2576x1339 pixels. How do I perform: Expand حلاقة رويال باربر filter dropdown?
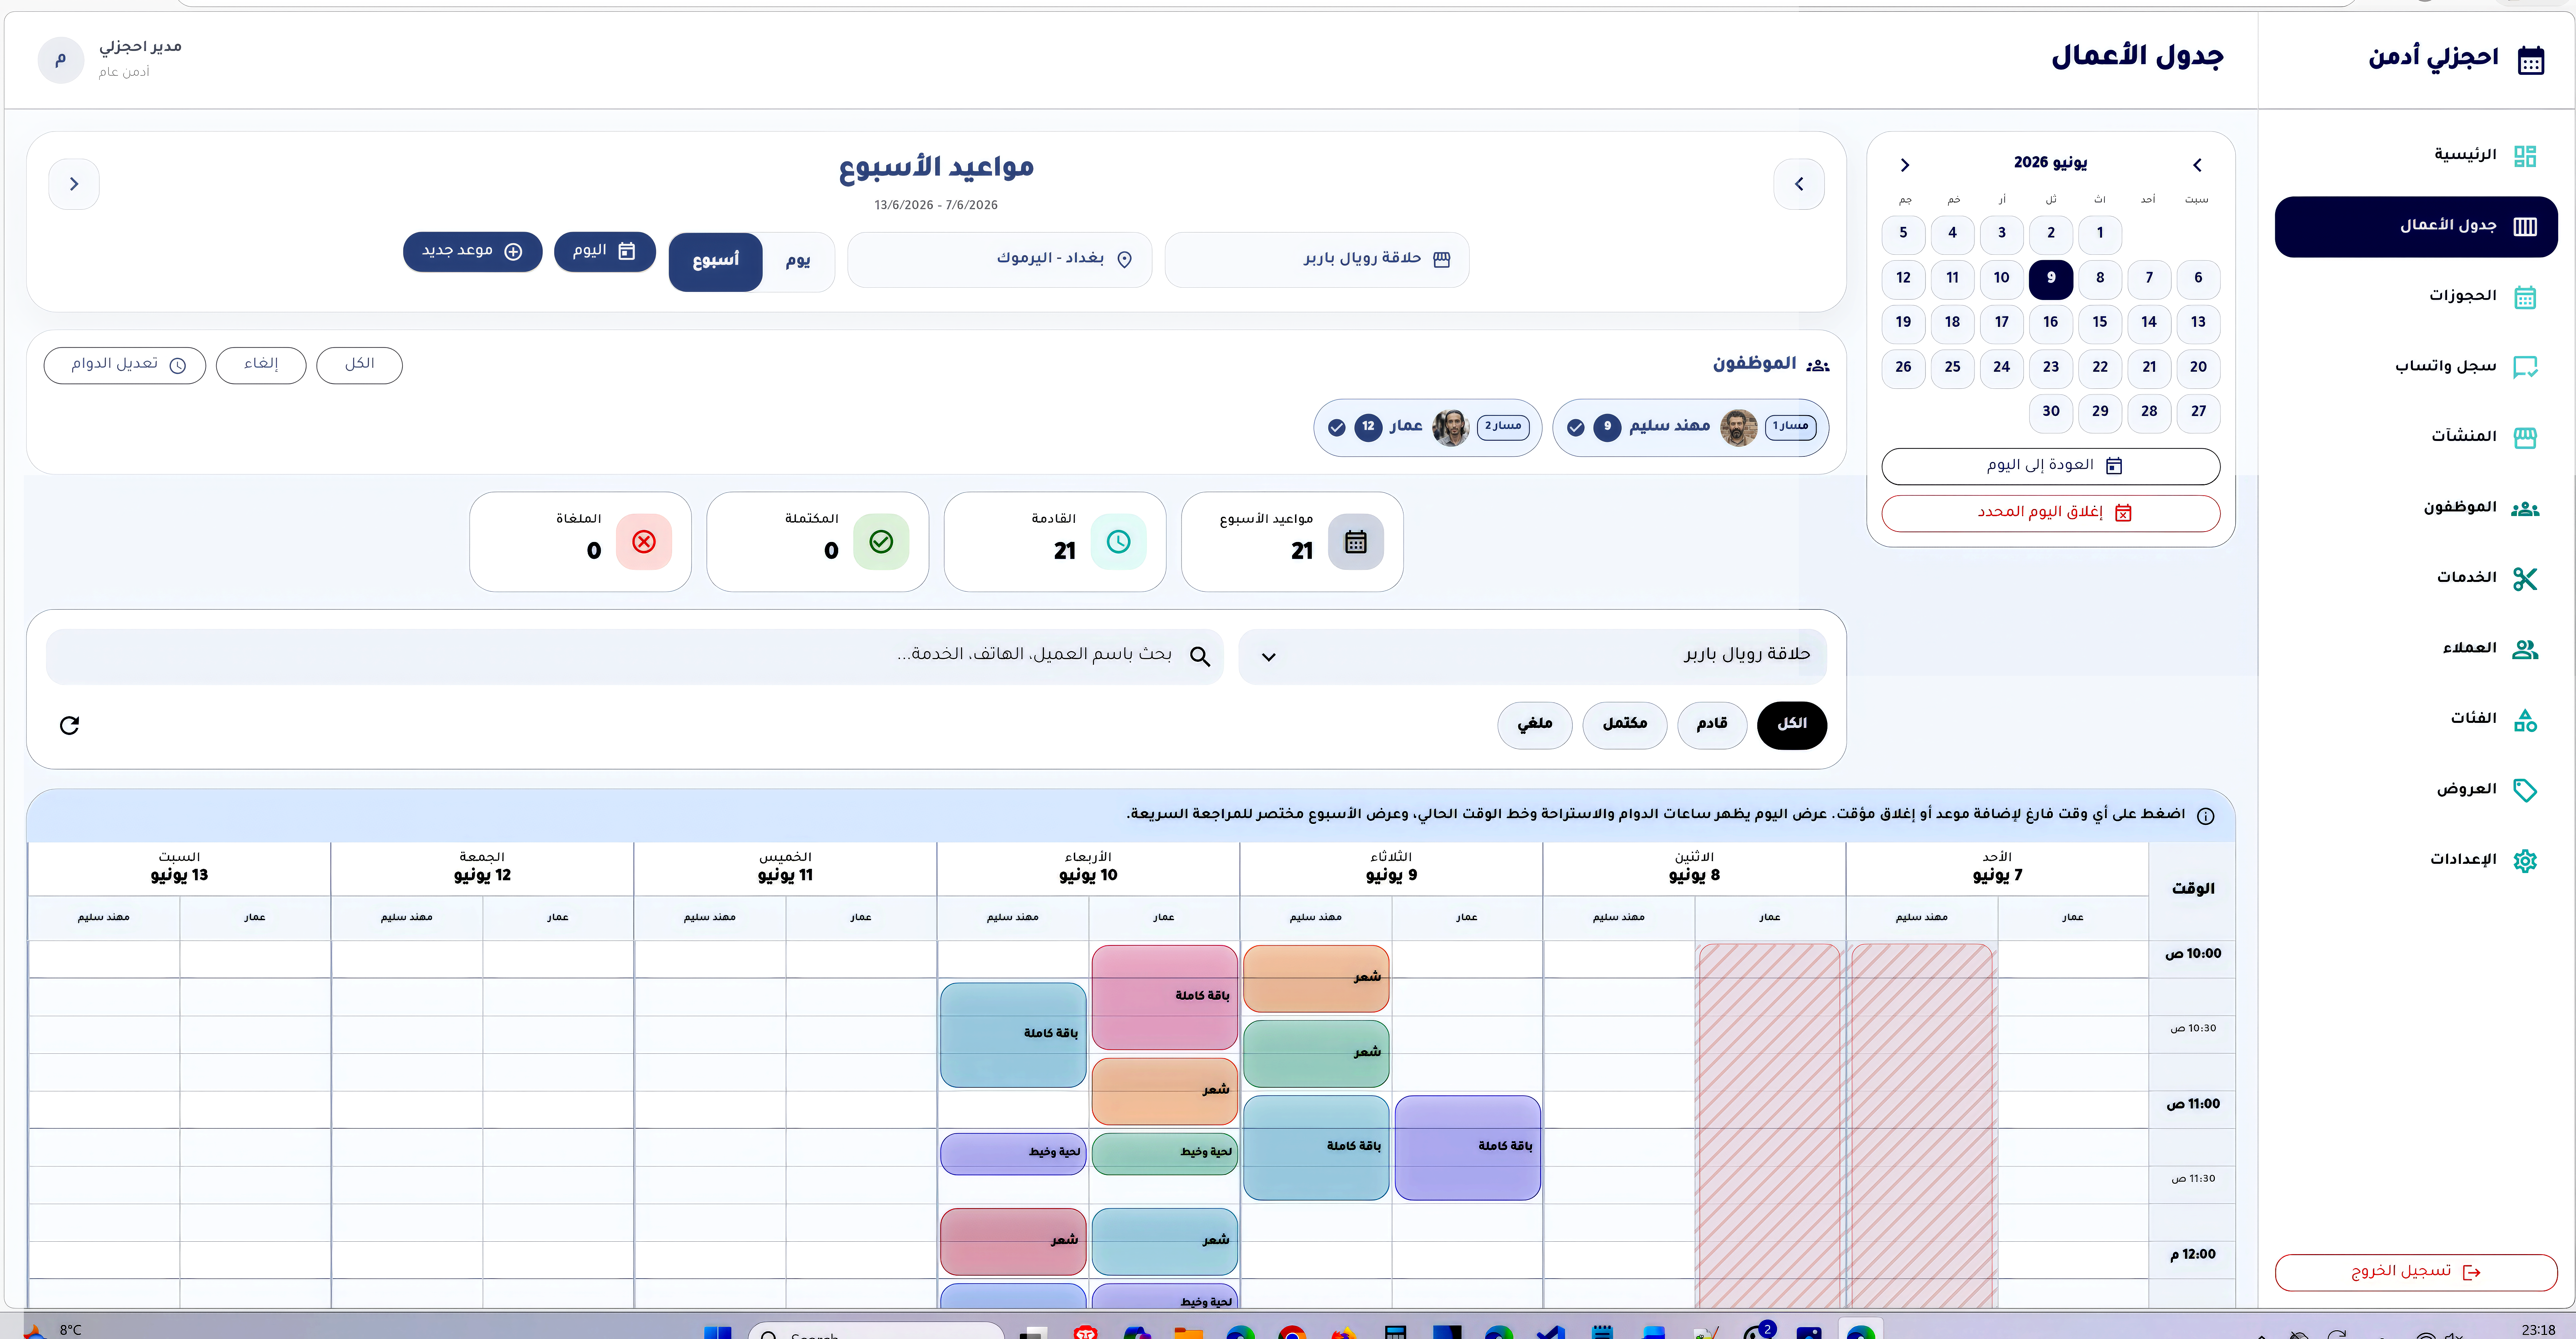point(1533,657)
